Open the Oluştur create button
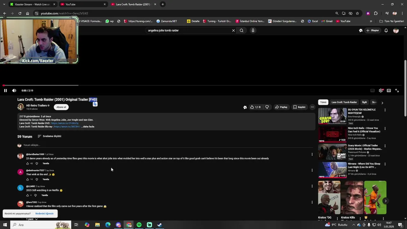 tap(372, 31)
